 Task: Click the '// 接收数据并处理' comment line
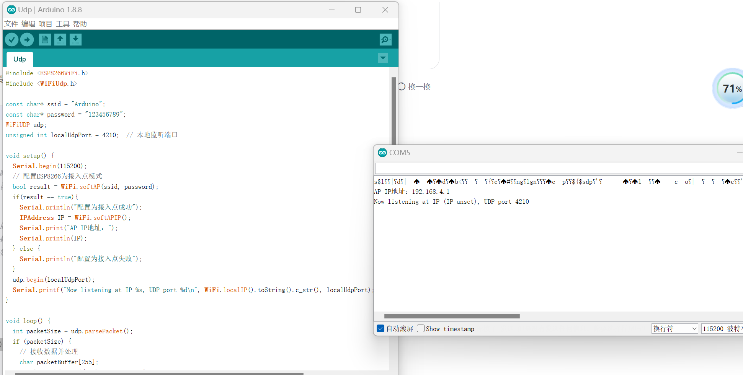click(49, 352)
